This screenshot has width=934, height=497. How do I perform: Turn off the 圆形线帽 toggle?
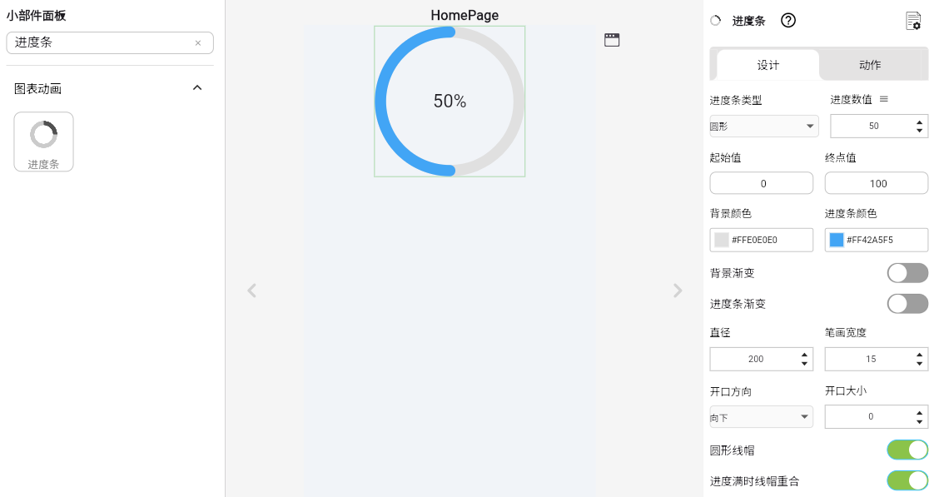907,450
